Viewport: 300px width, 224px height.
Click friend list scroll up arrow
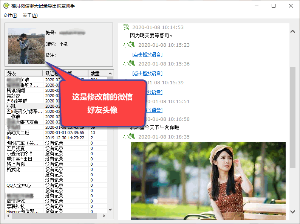click(110, 73)
